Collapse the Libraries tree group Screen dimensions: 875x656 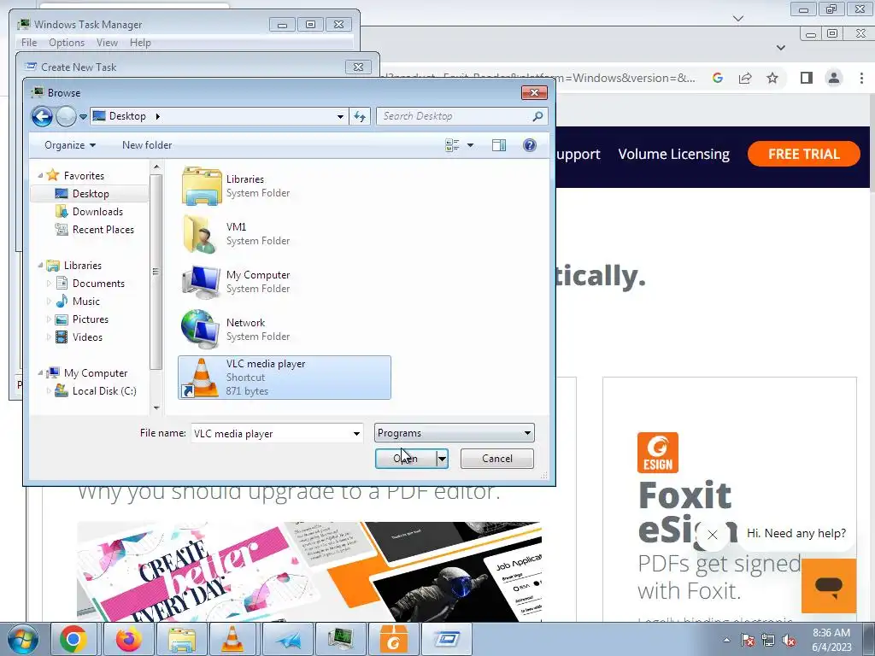coord(40,265)
